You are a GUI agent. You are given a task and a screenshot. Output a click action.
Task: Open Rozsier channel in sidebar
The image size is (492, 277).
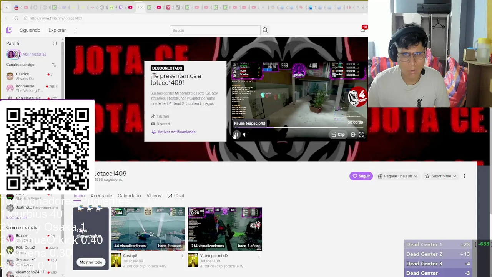[x=32, y=238]
